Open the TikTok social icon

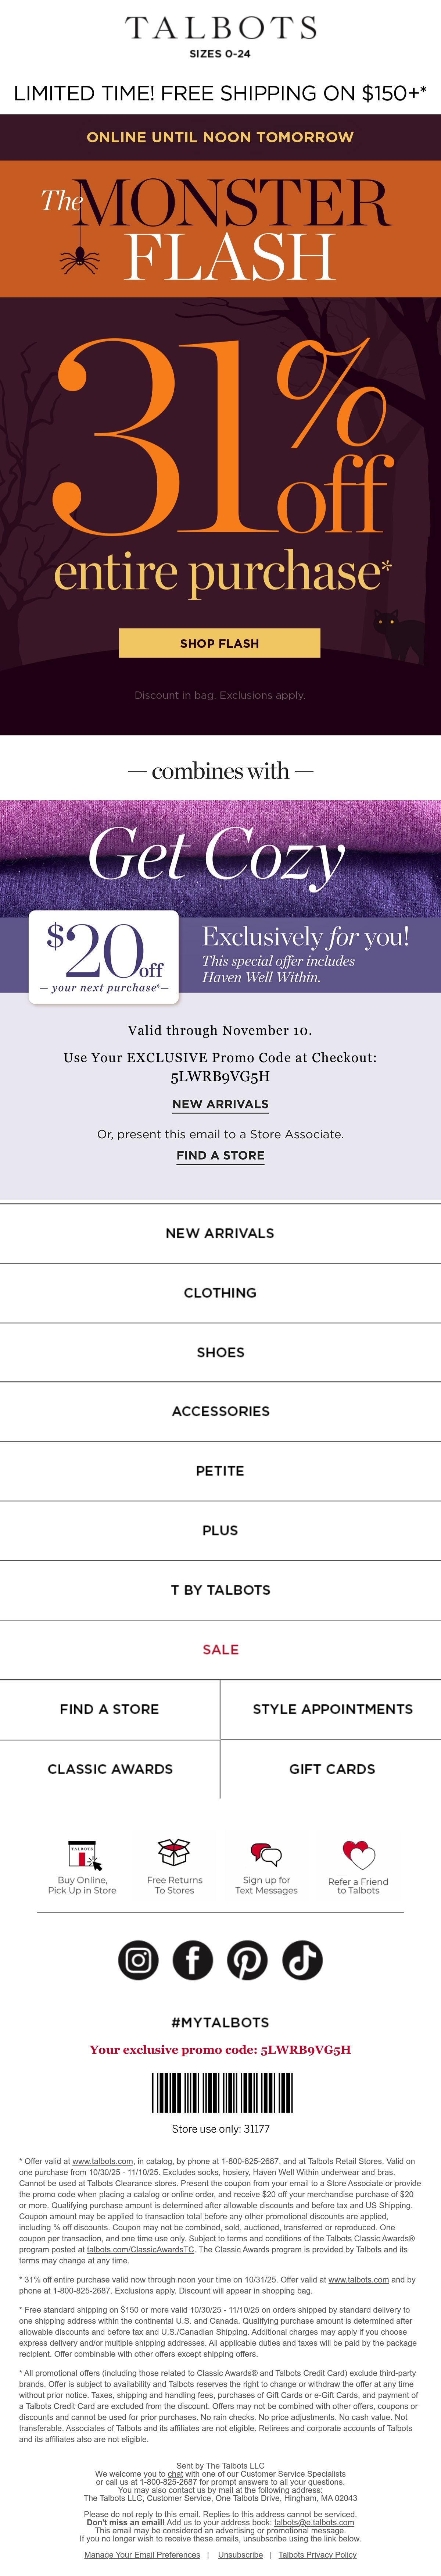click(302, 1960)
